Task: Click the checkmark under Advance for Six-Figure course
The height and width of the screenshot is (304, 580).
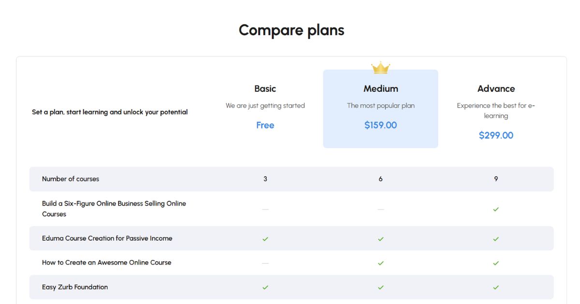Action: [496, 208]
